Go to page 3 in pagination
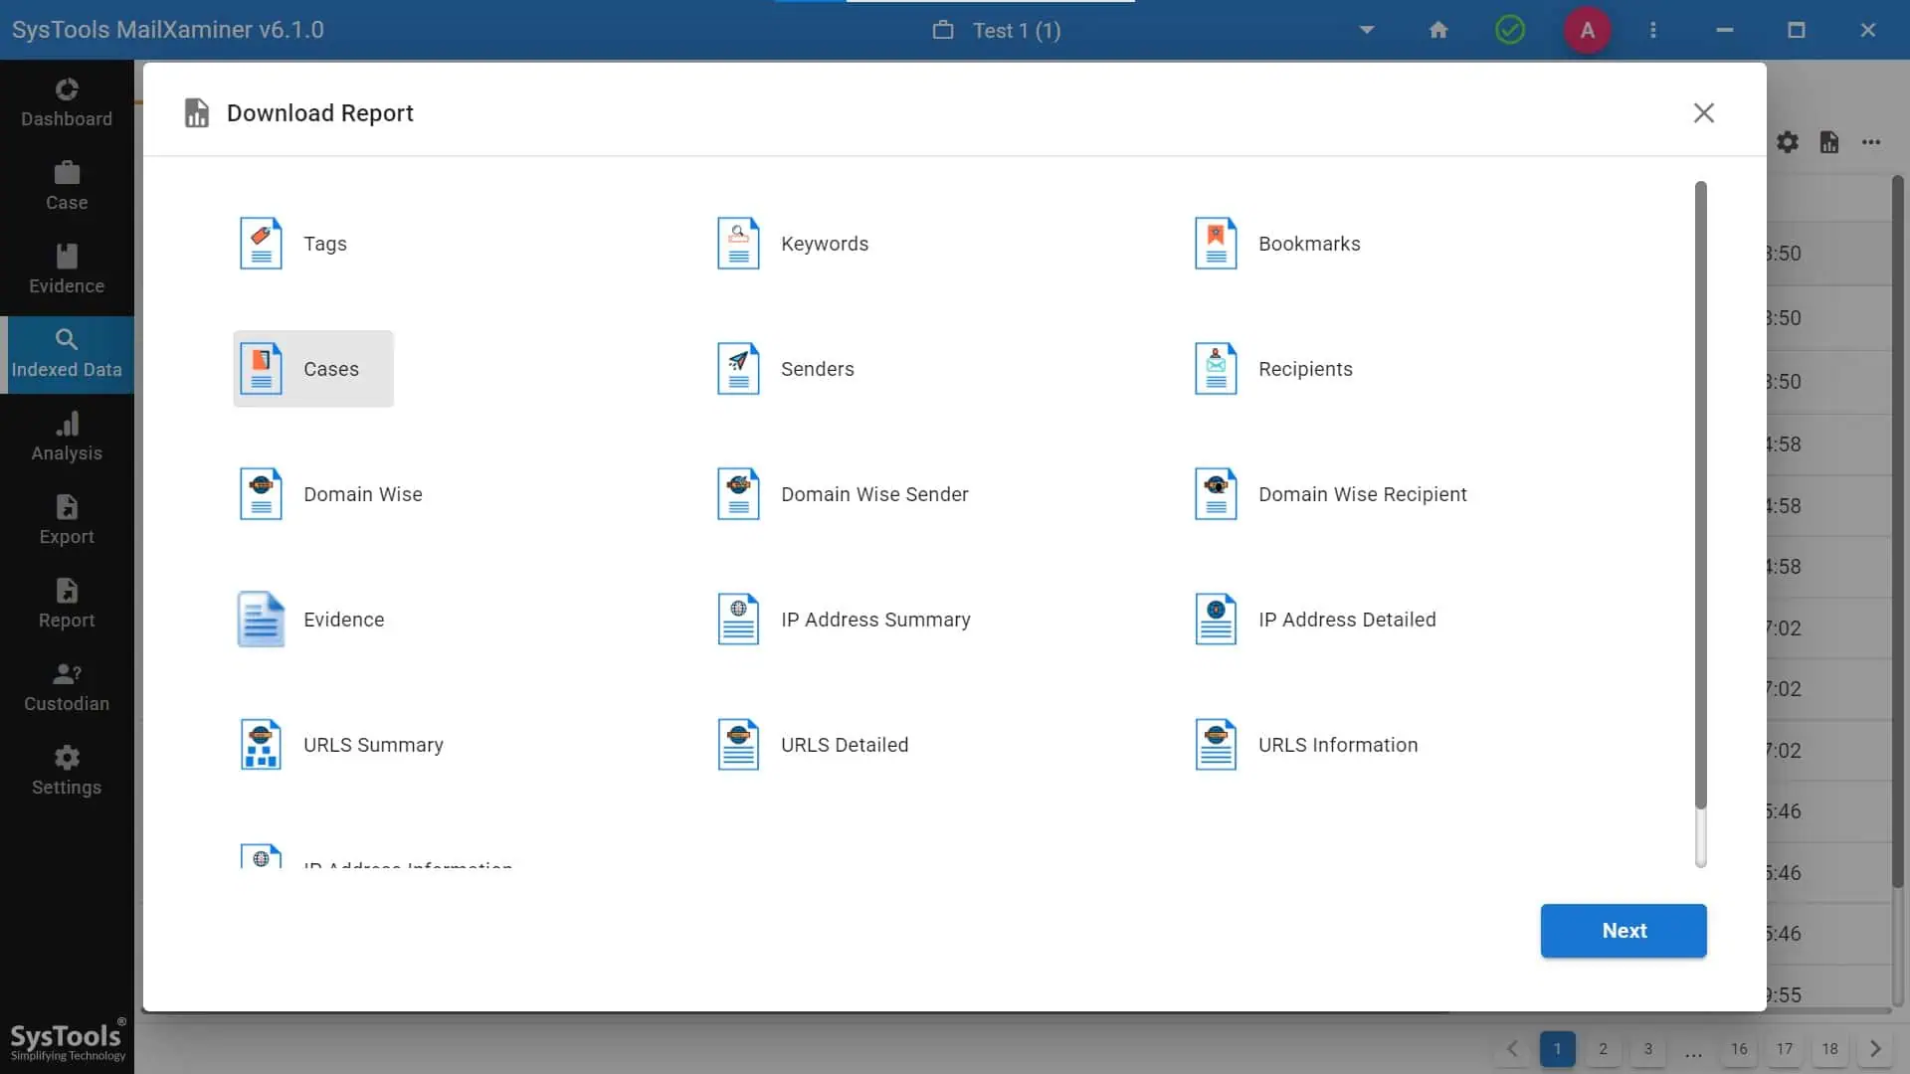Image resolution: width=1910 pixels, height=1074 pixels. point(1648,1049)
